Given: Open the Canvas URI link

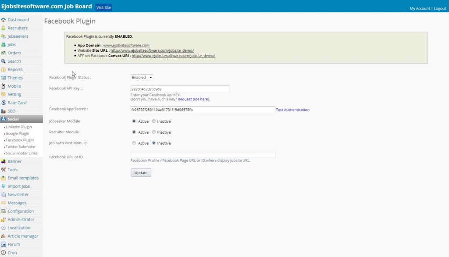Looking at the screenshot, I should pos(173,56).
